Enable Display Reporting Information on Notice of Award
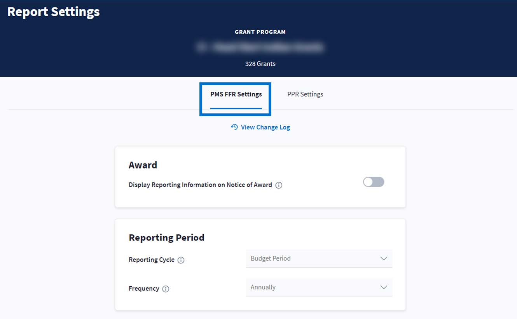This screenshot has height=319, width=517. [x=373, y=182]
